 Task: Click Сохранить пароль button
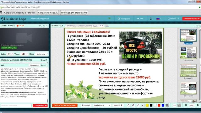click(48, 13)
